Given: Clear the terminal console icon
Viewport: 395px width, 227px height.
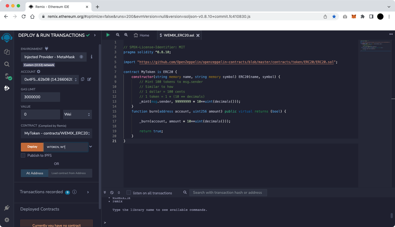Looking at the screenshot, I should 112,193.
